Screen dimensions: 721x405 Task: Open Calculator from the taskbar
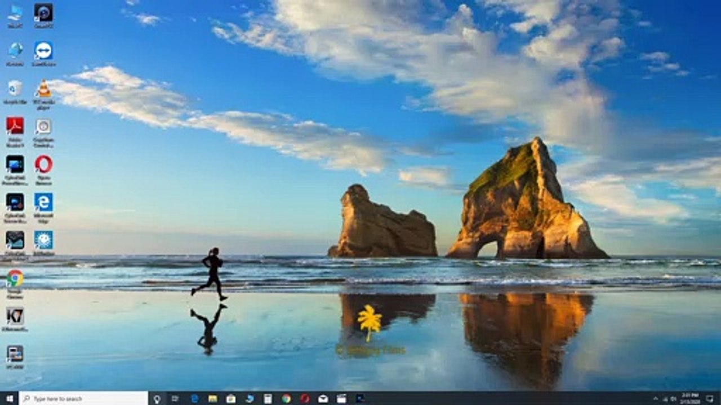click(x=268, y=398)
